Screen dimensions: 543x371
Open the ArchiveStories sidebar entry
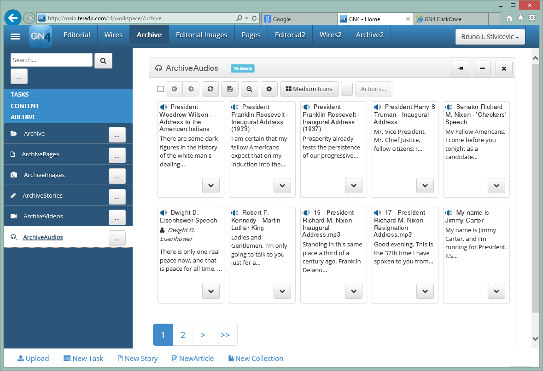pyautogui.click(x=42, y=195)
